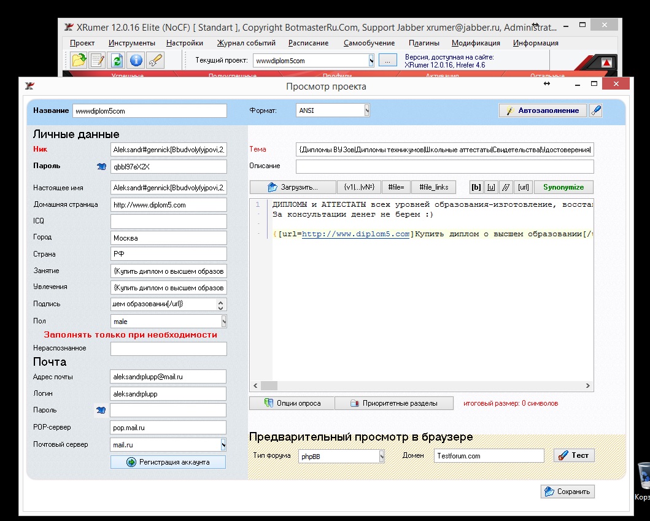Click the Логин field with aleksandrplupp
Viewport: 650px width, 521px height.
point(168,394)
